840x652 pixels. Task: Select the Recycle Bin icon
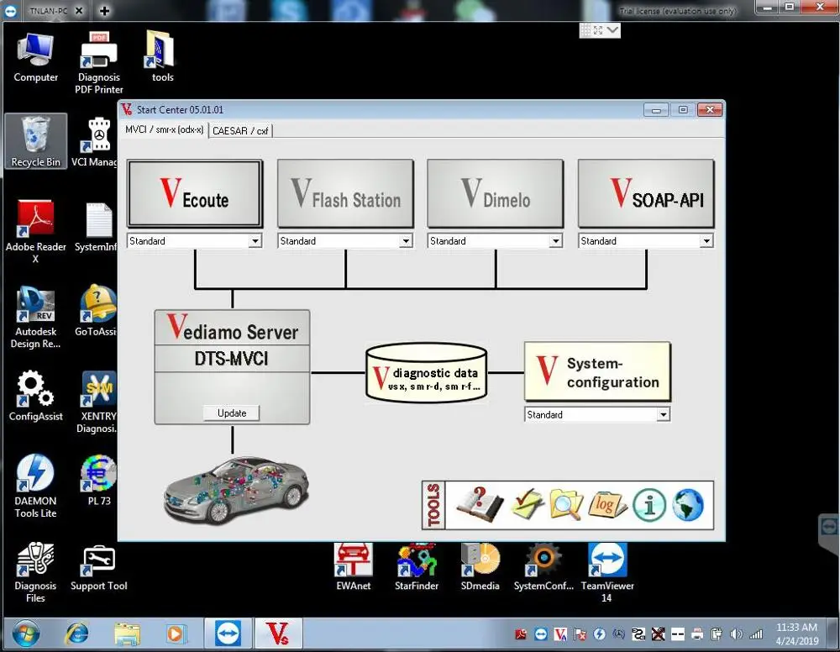(36, 141)
